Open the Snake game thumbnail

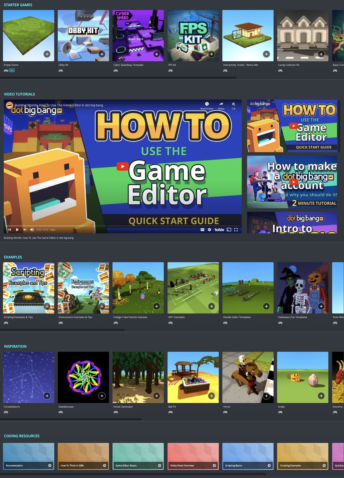[x=303, y=377]
